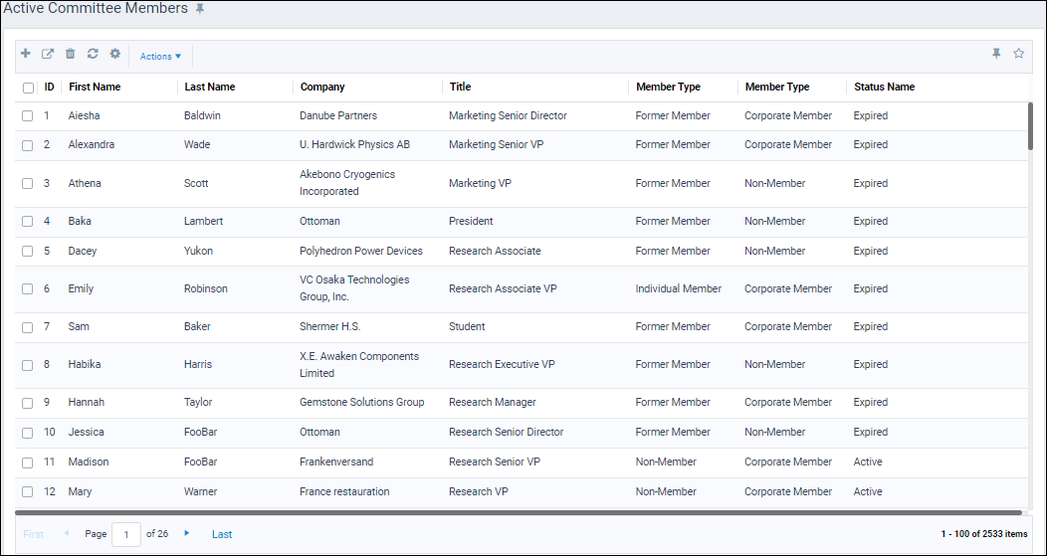Viewport: 1047px width, 556px height.
Task: Click the Last page link
Action: pos(222,534)
